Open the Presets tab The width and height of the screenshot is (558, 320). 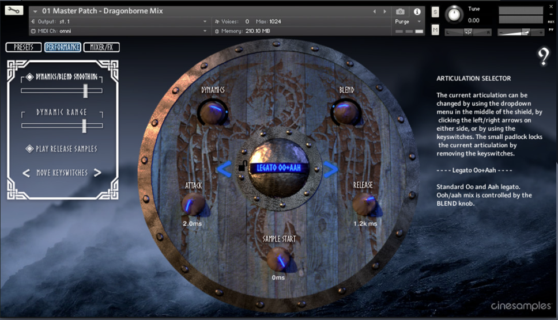[x=24, y=47]
